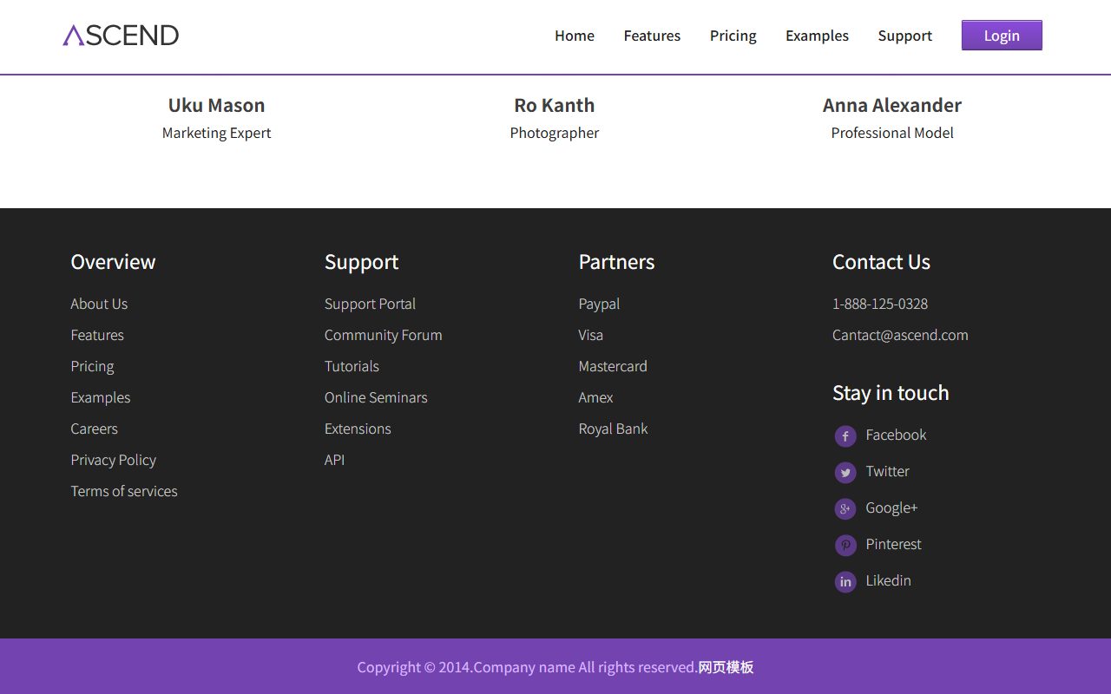Open the Features link under Overview
This screenshot has height=694, width=1111.
97,335
